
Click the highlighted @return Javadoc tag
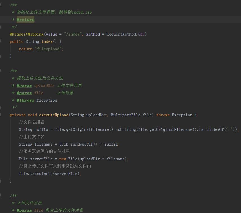[x=25, y=19]
